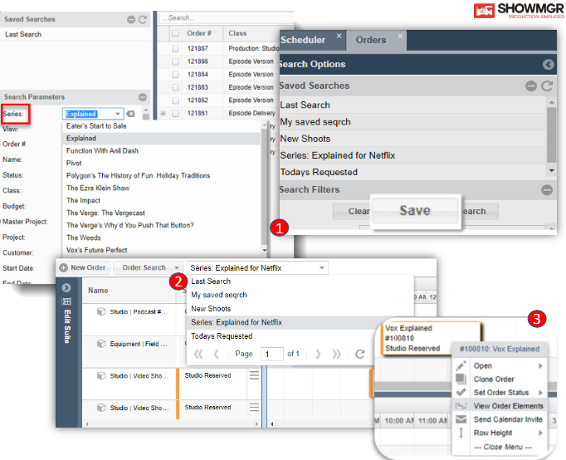566x460 pixels.
Task: Open row menu for first Studio Reserved
Action: pyautogui.click(x=254, y=375)
